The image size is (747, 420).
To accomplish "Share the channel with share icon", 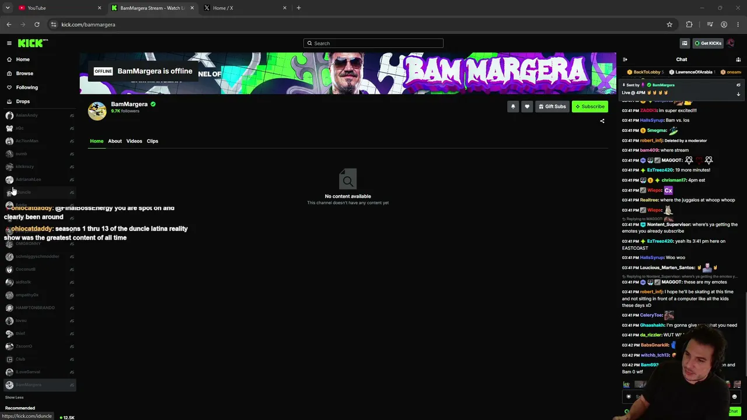I will click(602, 121).
